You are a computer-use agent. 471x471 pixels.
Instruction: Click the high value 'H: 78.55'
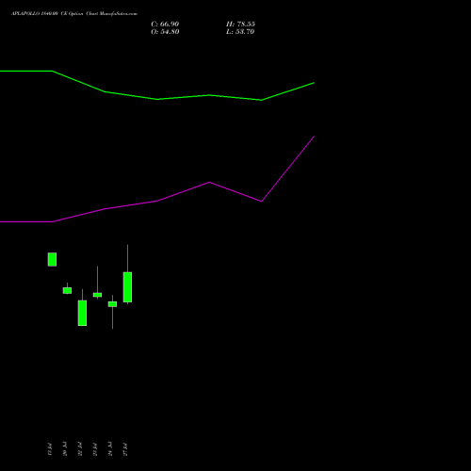(x=240, y=24)
